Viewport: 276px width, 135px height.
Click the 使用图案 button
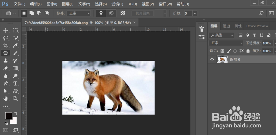pos(143,13)
